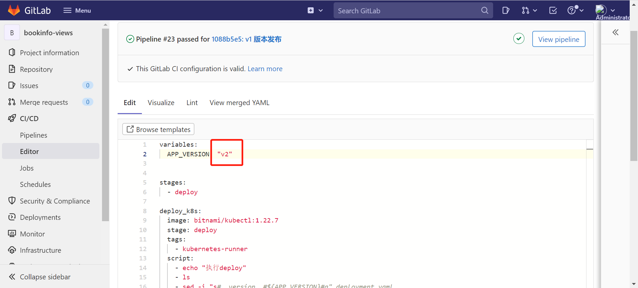Viewport: 638px width, 288px height.
Task: Open the create new plus dropdown
Action: point(315,10)
